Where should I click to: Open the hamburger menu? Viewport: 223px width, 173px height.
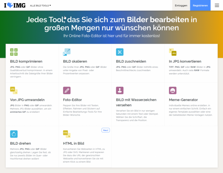tap(217, 5)
